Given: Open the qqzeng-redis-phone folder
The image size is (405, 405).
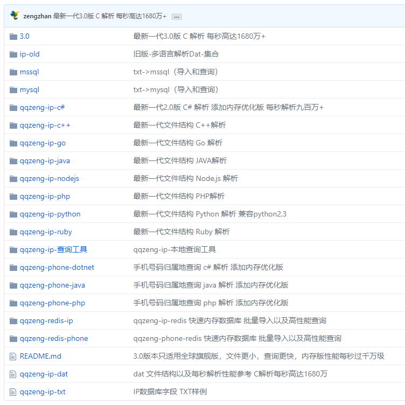Looking at the screenshot, I should [54, 339].
